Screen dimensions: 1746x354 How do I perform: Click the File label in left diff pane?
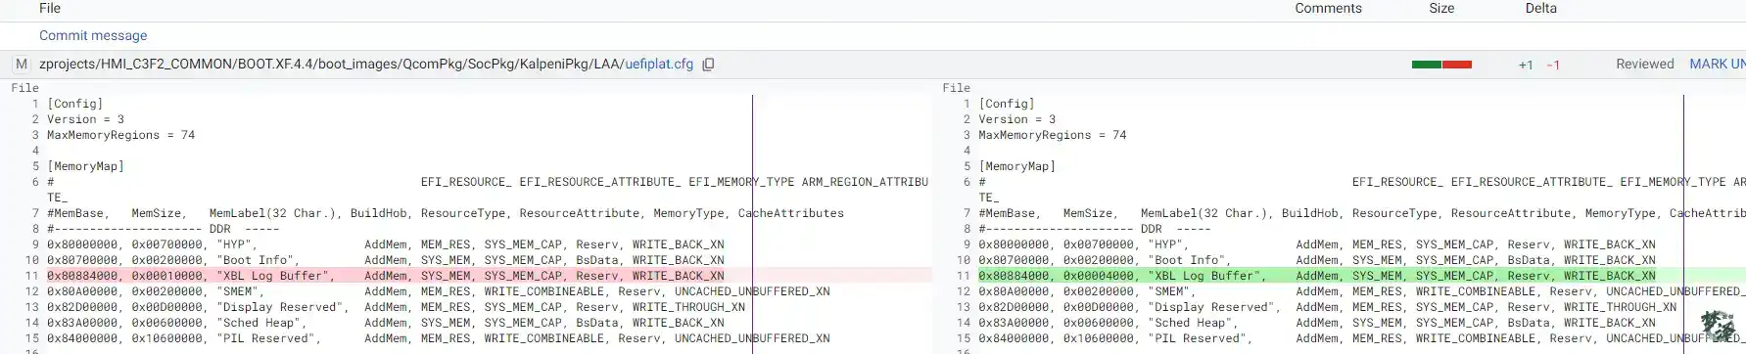click(25, 88)
